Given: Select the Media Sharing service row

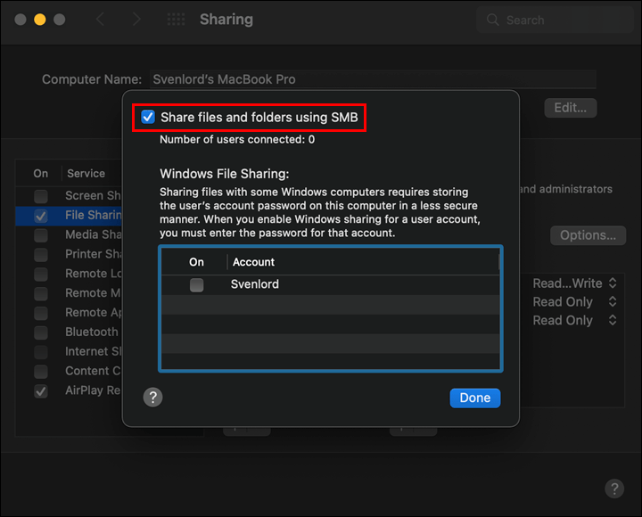Looking at the screenshot, I should click(70, 234).
